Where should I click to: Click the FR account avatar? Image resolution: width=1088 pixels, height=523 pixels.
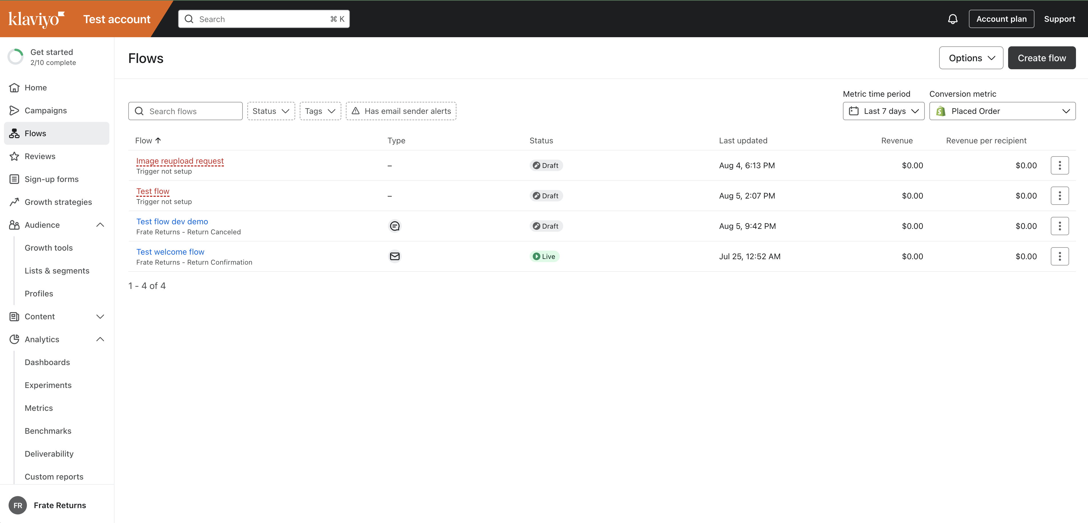(18, 505)
